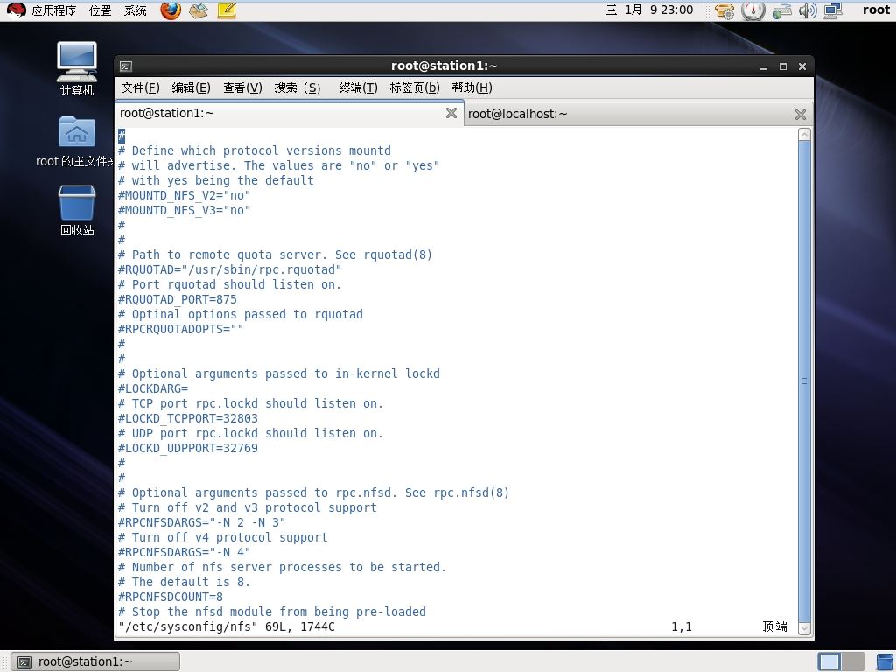The height and width of the screenshot is (672, 896).
Task: Close the root@station1 terminal tab
Action: click(451, 113)
